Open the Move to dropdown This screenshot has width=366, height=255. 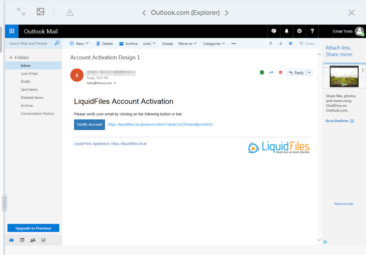click(187, 44)
